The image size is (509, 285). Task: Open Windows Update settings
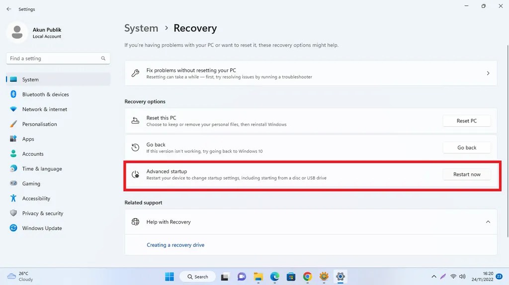coord(58,228)
